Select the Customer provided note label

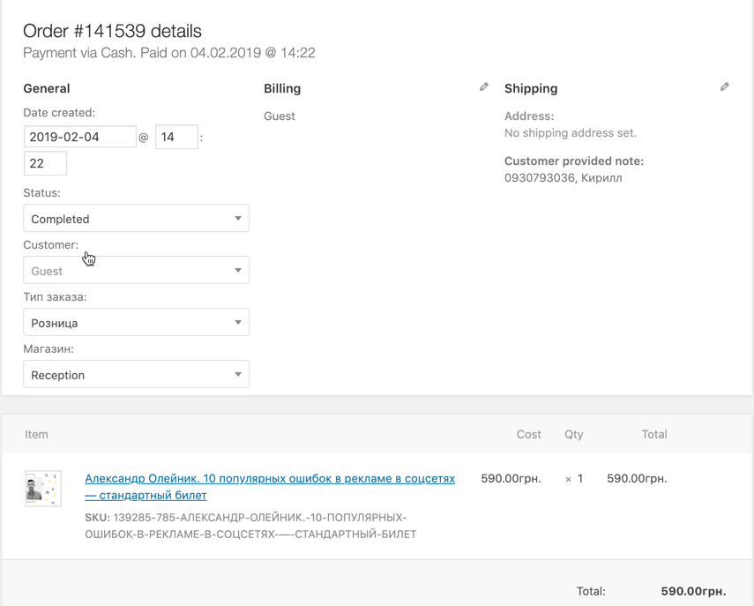(x=574, y=161)
